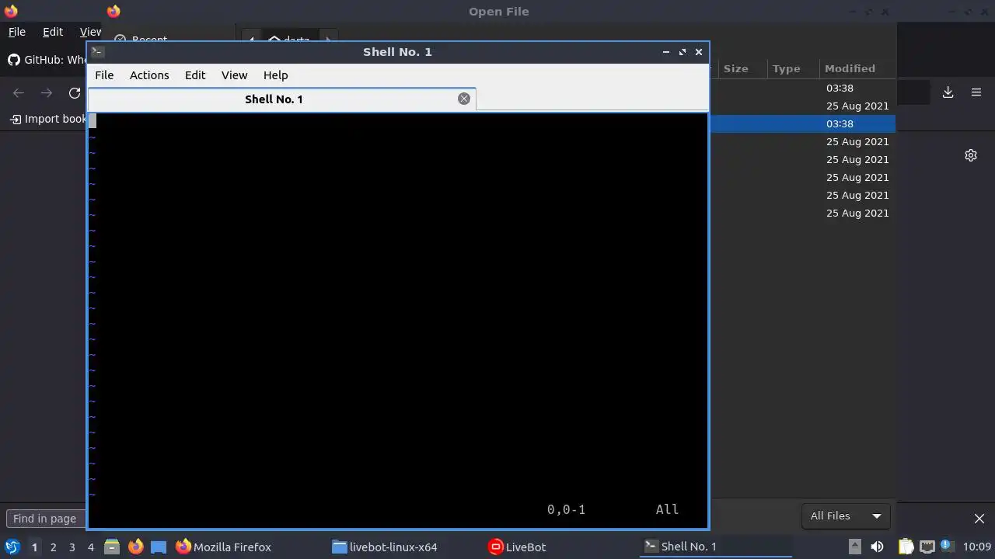995x559 pixels.
Task: Open the Help menu in terminal
Action: coord(276,75)
